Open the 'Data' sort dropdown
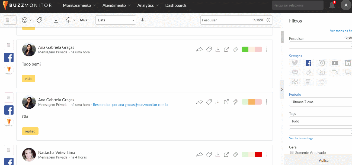This screenshot has width=352, height=165. point(116,20)
